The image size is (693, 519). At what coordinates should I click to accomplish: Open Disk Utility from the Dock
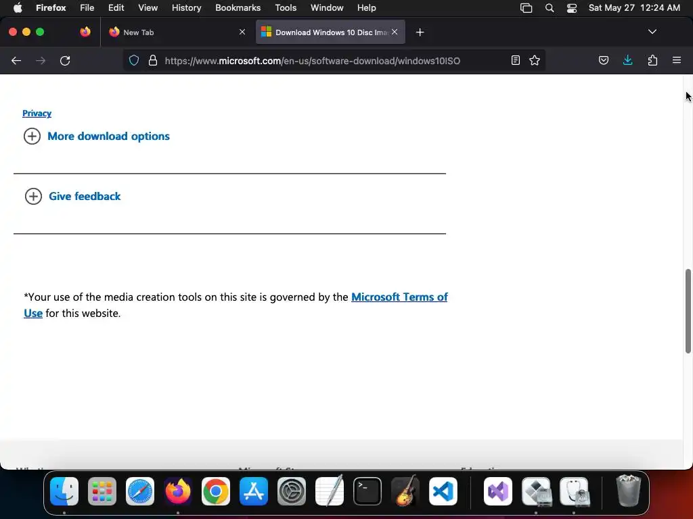pyautogui.click(x=575, y=491)
